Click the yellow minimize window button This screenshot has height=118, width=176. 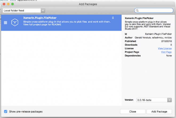pyautogui.click(x=8, y=4)
